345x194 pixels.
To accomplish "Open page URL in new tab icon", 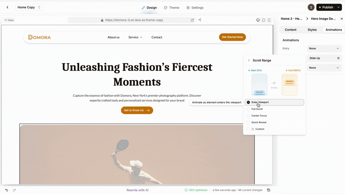I will point(192,20).
